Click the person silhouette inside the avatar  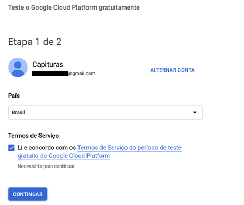pyautogui.click(x=18, y=69)
